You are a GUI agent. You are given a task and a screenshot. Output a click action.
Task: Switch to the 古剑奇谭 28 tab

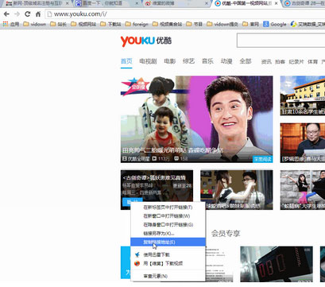304,3
